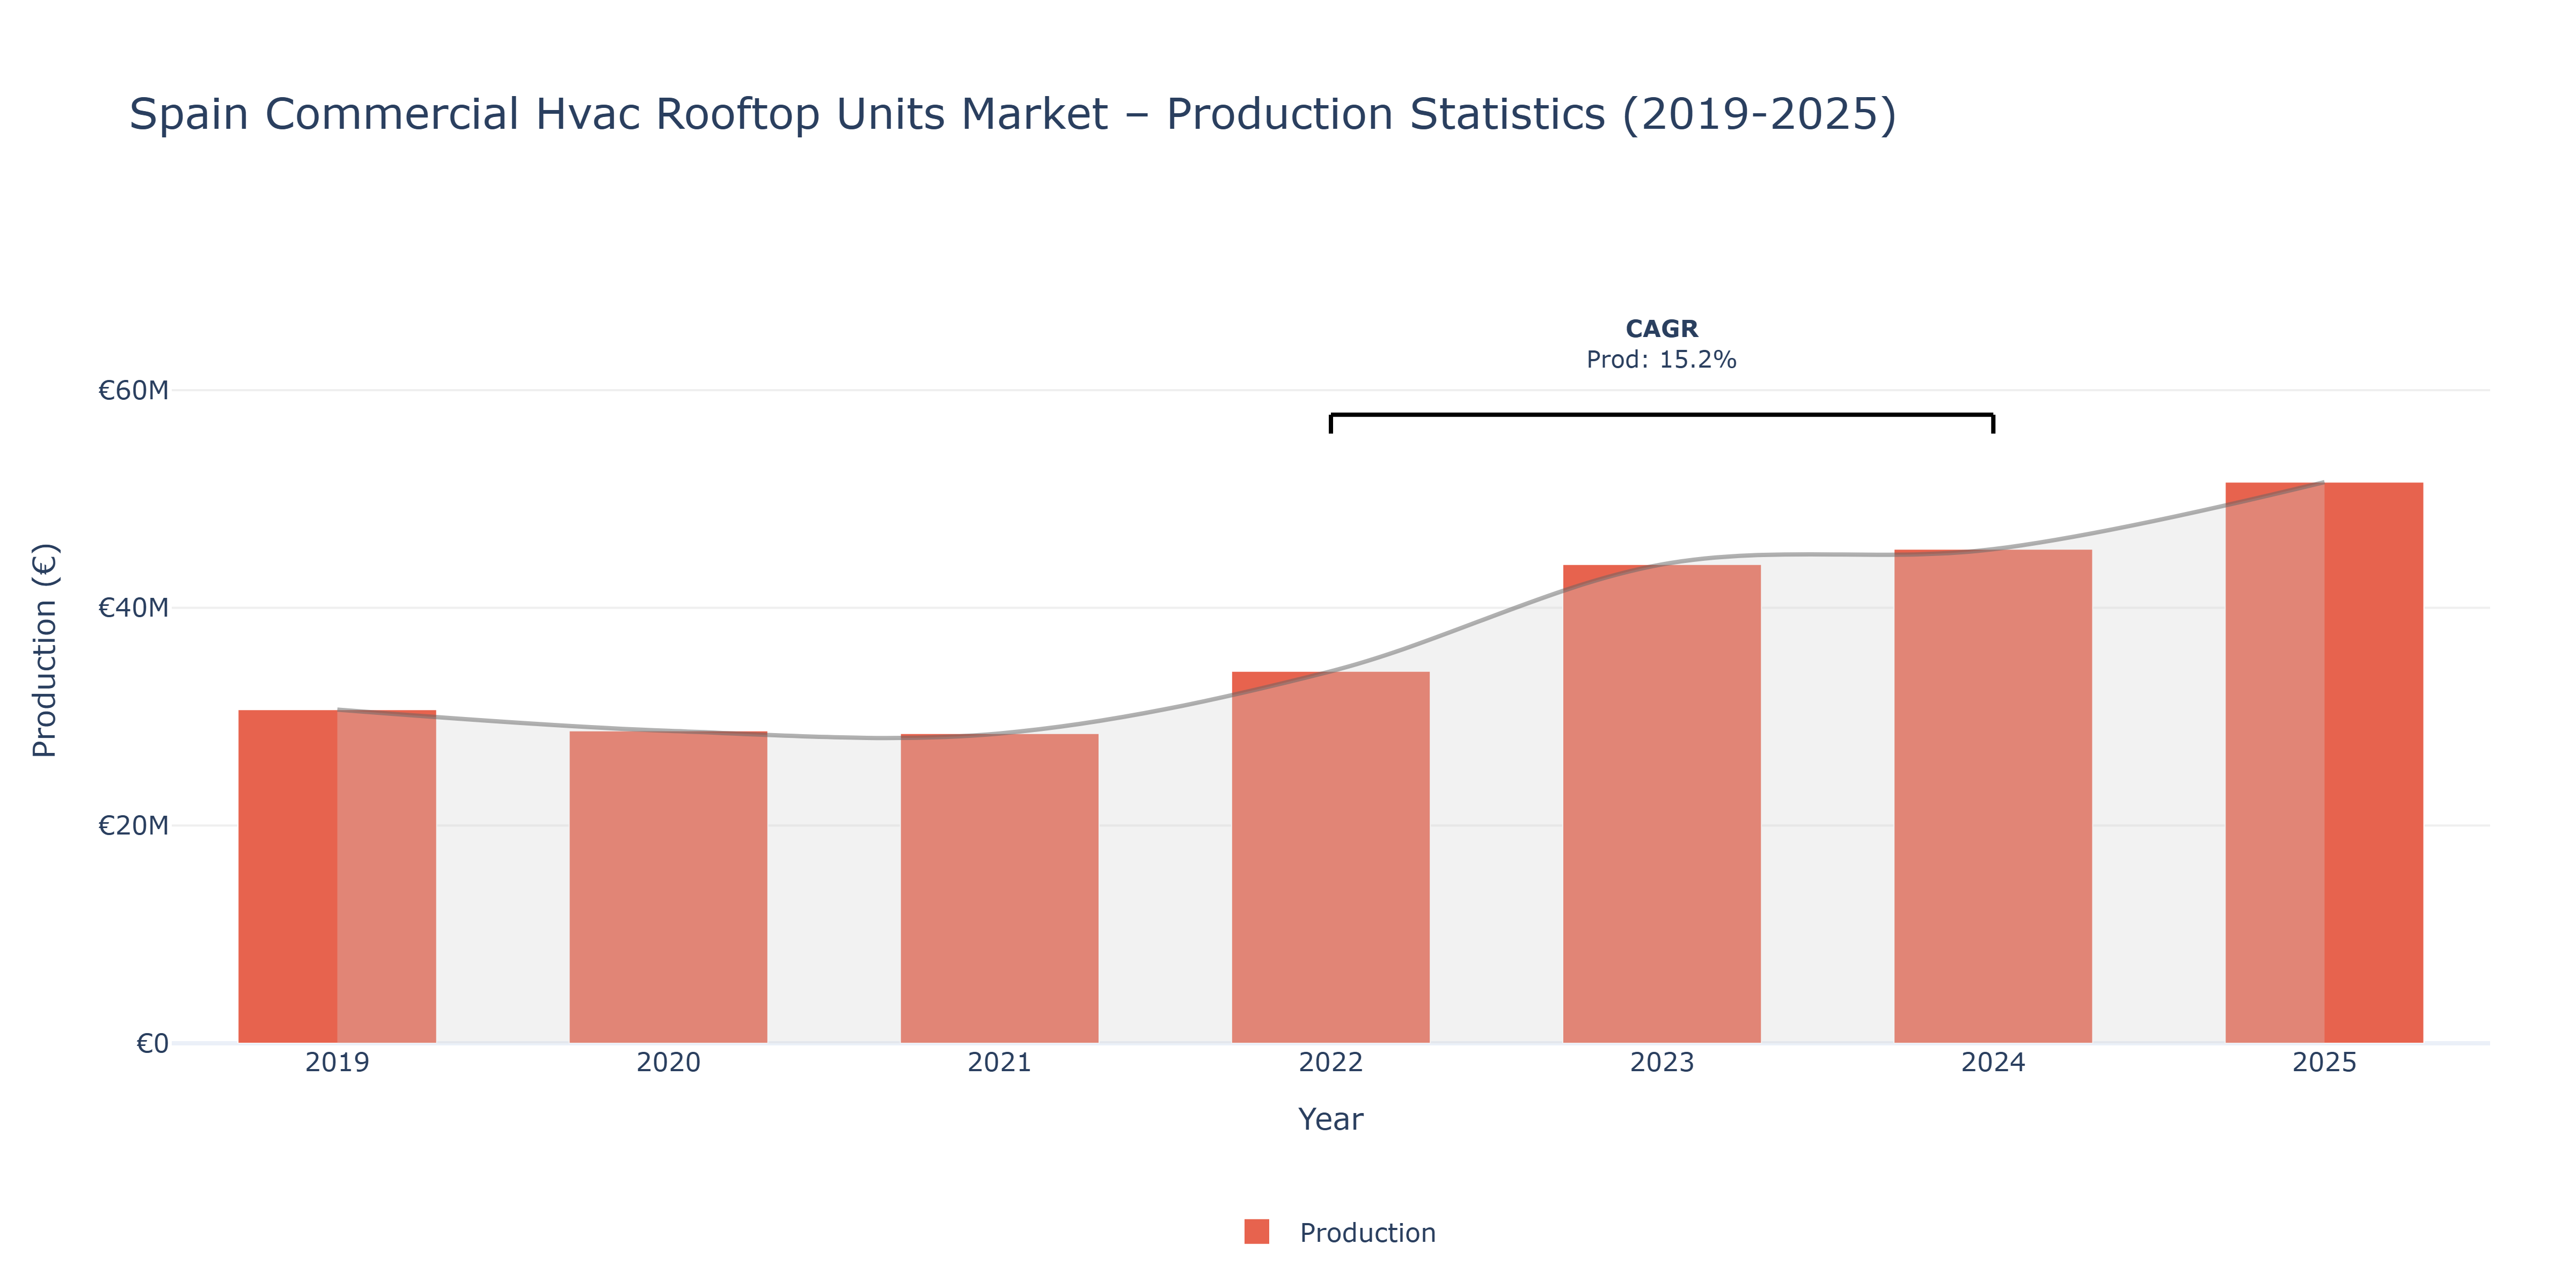Select the 2023 production bar
This screenshot has height=1288, width=2576.
(x=1661, y=804)
